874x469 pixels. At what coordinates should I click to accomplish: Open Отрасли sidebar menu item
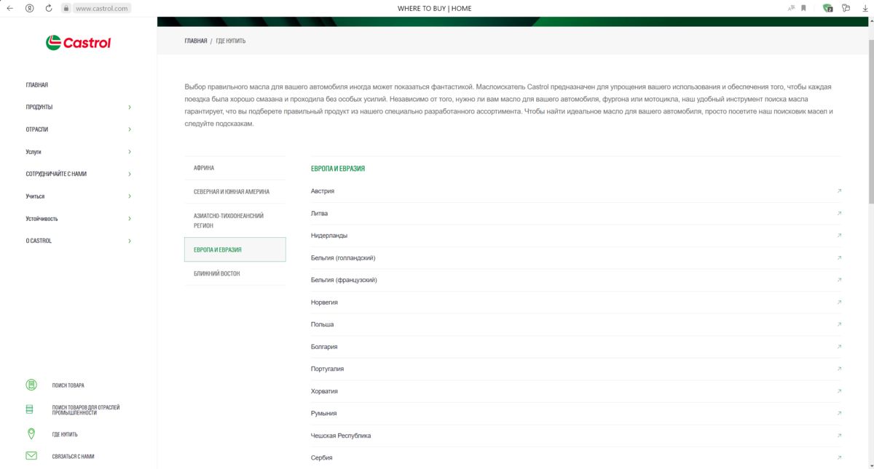(37, 129)
